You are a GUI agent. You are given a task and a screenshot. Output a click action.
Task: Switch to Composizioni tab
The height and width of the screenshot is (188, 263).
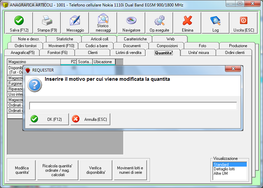click(x=167, y=45)
